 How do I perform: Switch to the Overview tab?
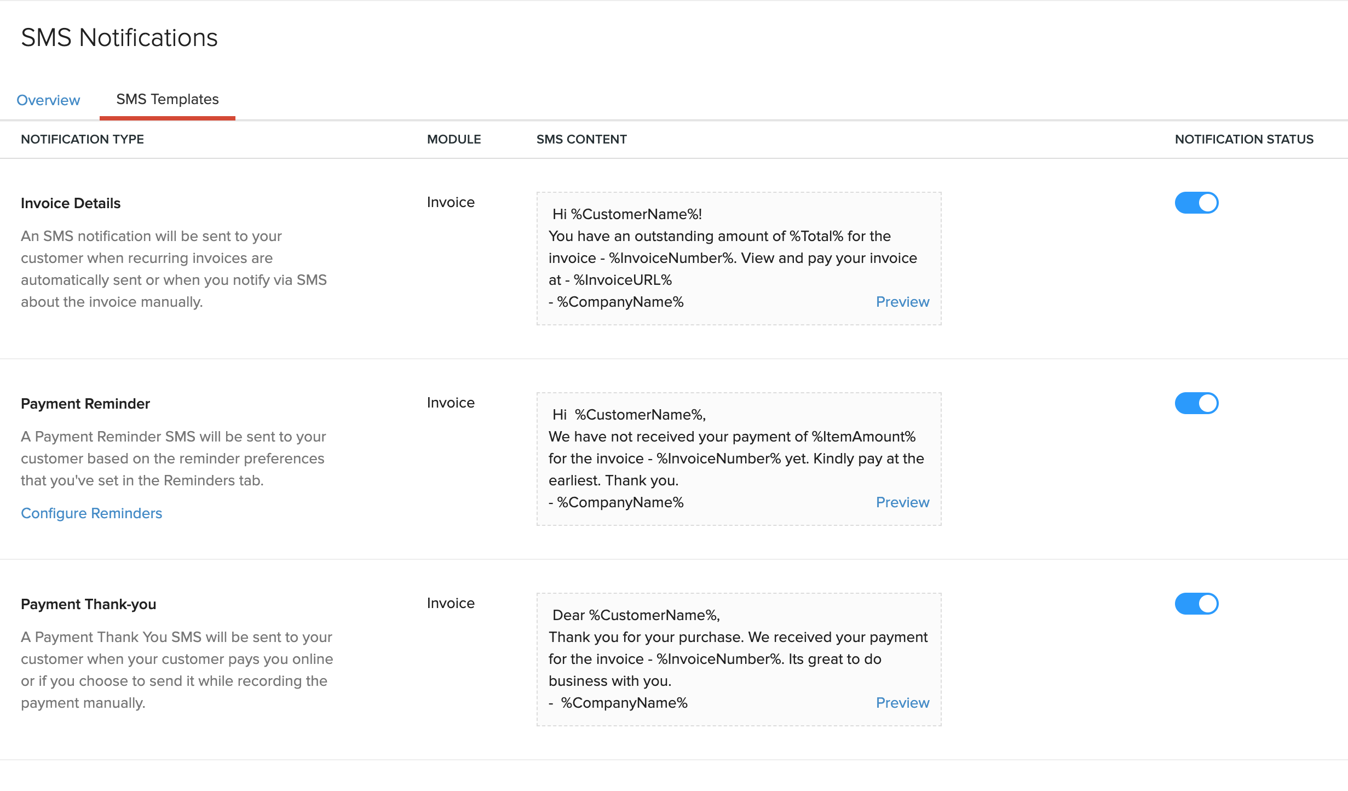[x=48, y=100]
